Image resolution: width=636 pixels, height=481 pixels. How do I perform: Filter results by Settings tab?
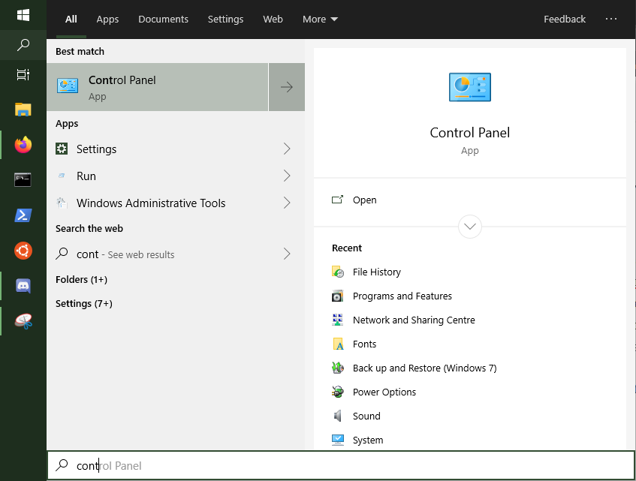point(225,19)
